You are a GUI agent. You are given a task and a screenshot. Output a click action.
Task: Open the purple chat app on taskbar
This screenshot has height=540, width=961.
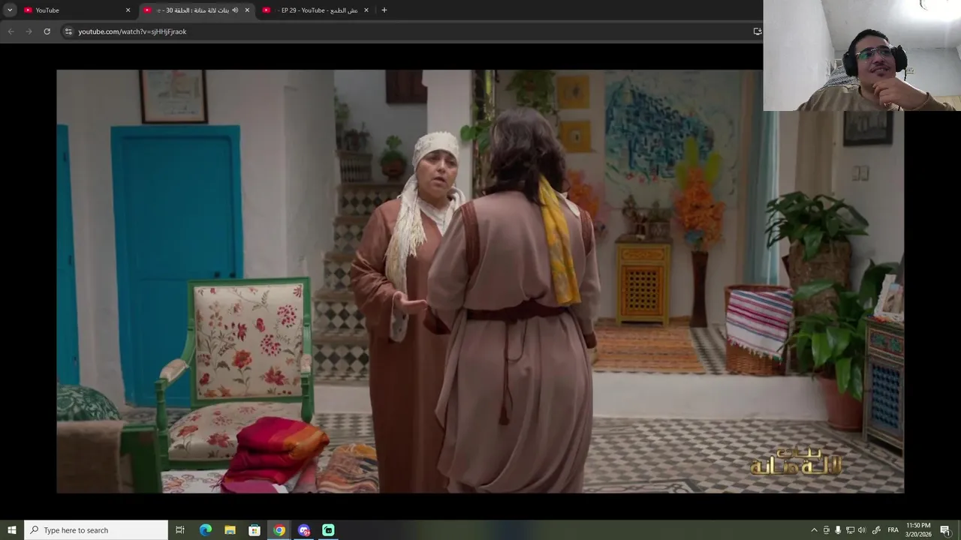point(304,530)
